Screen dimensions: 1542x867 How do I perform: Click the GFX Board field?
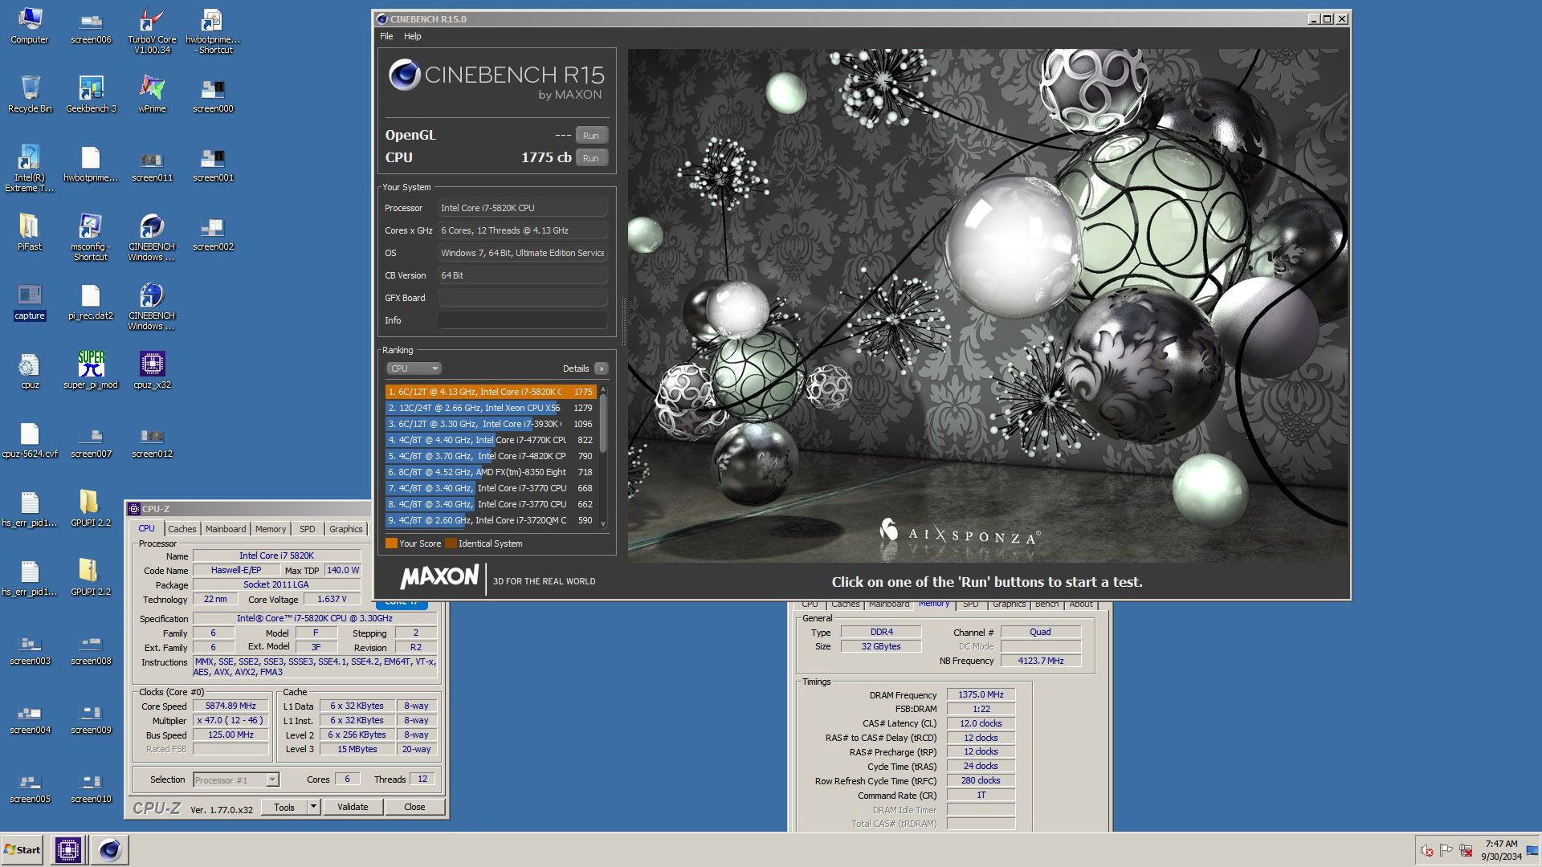tap(522, 298)
